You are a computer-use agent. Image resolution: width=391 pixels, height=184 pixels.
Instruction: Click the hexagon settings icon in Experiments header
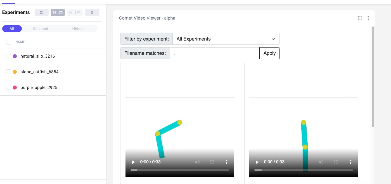[x=92, y=12]
